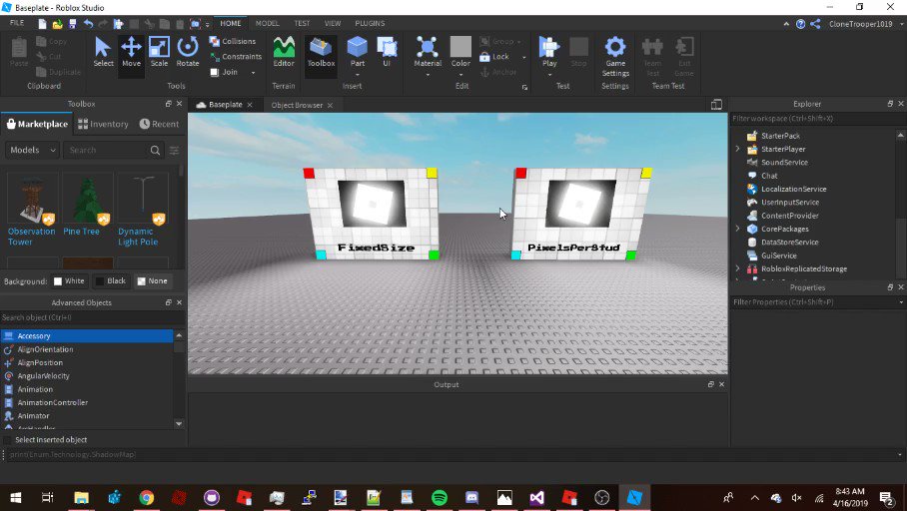907x511 pixels.
Task: Switch to the PLUGINS ribbon tab
Action: 370,23
